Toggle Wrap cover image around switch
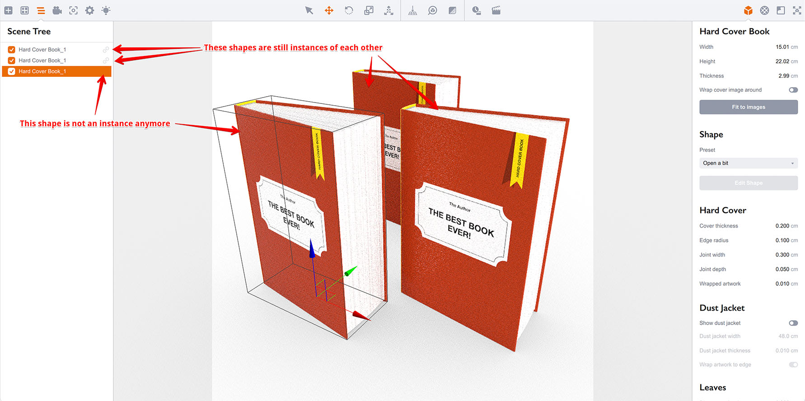The width and height of the screenshot is (805, 401). coord(793,90)
